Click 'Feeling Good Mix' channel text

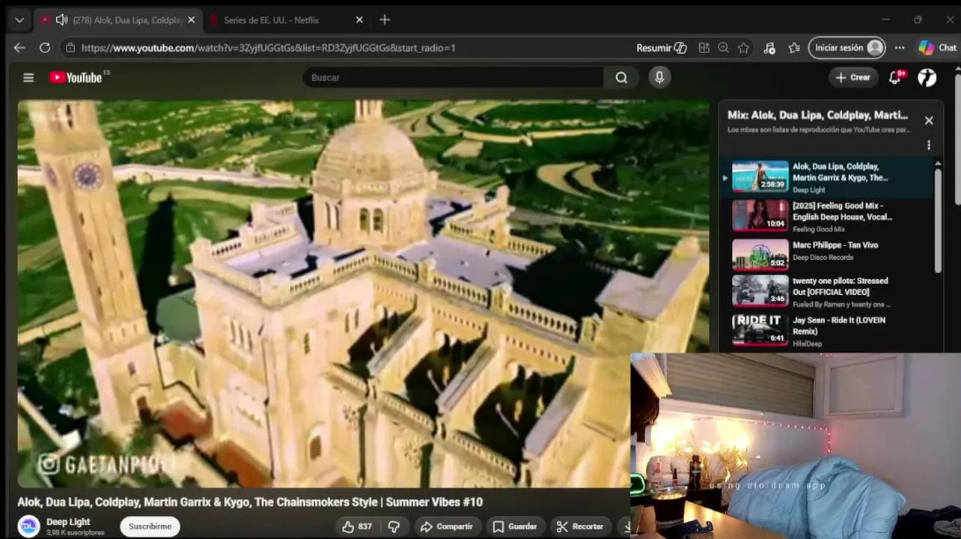tap(819, 229)
